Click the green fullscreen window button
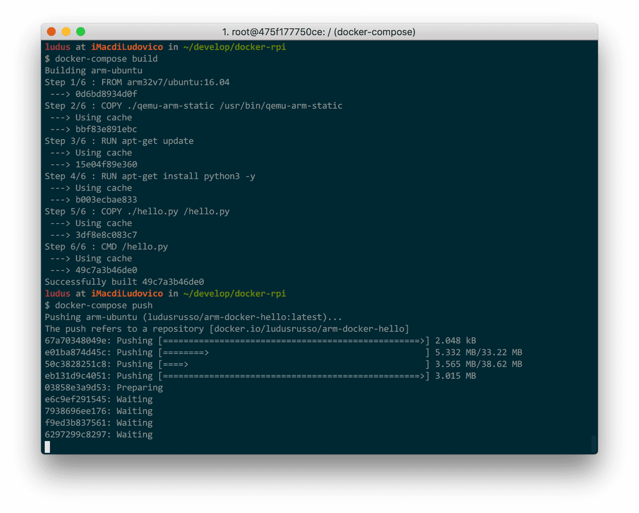Screen dimensions: 639x513 [80, 31]
